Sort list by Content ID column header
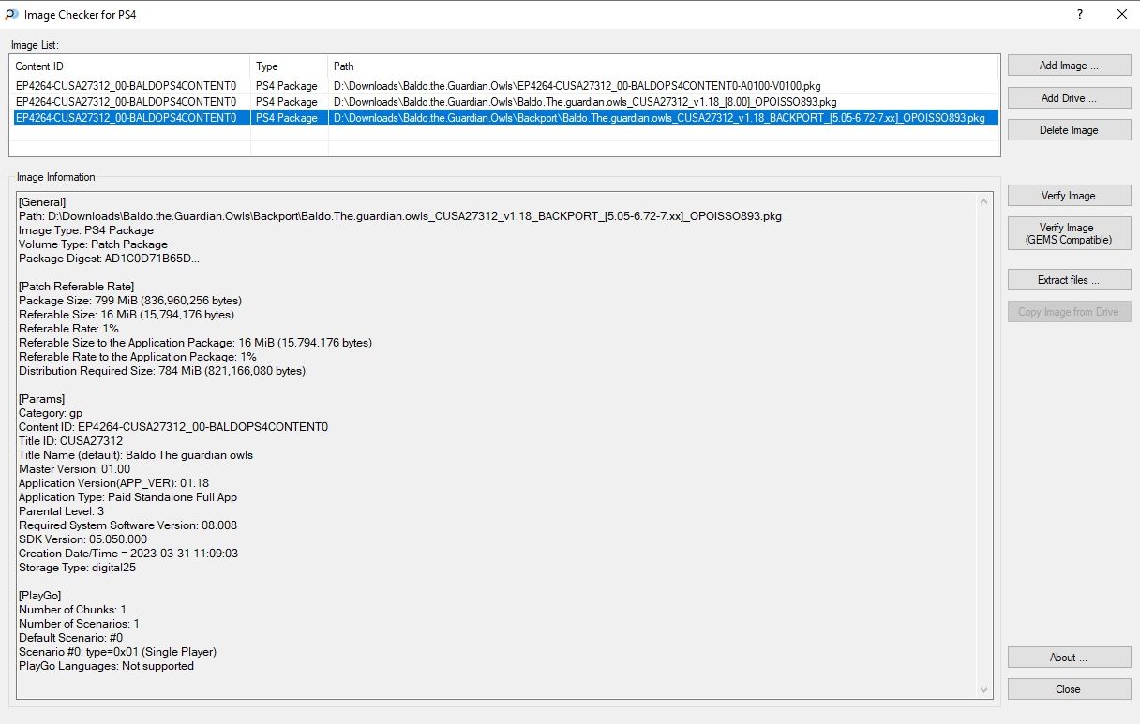Image resolution: width=1140 pixels, height=724 pixels. [x=129, y=66]
